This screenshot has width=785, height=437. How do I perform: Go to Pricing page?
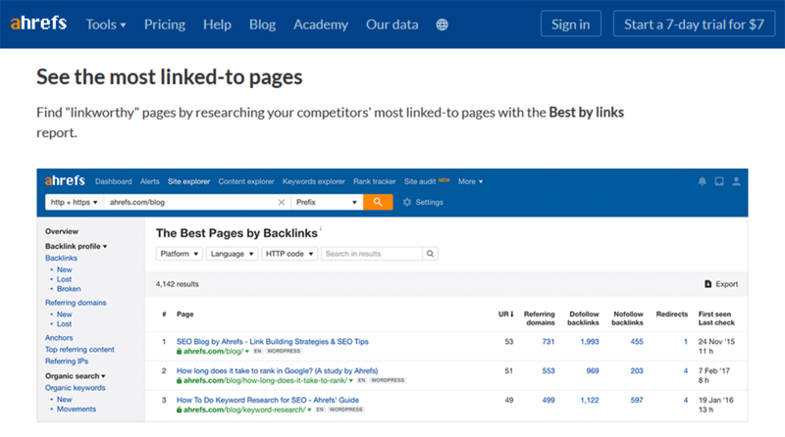click(x=165, y=24)
